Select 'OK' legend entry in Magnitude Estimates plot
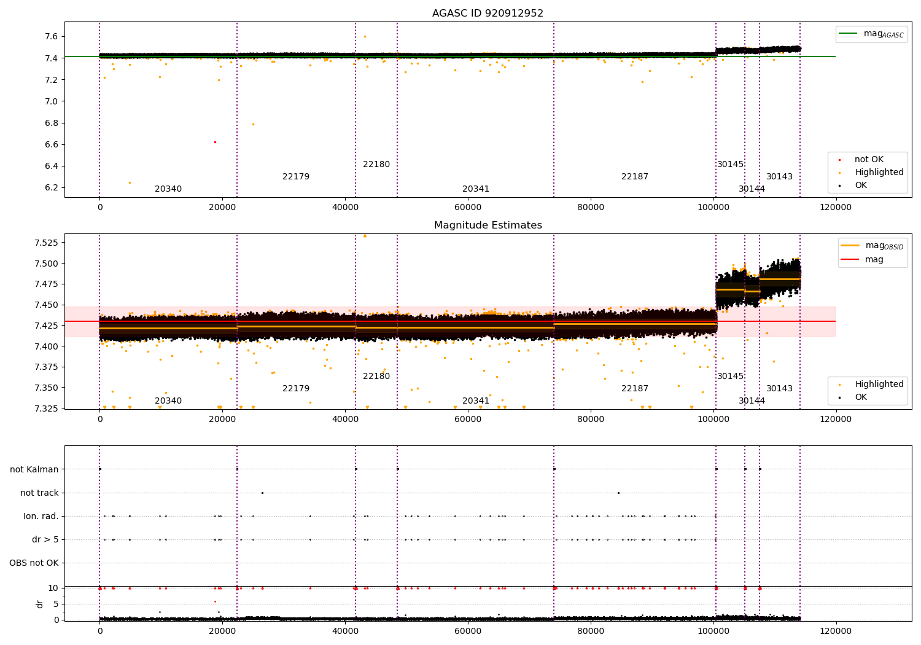This screenshot has width=921, height=645. [x=861, y=397]
